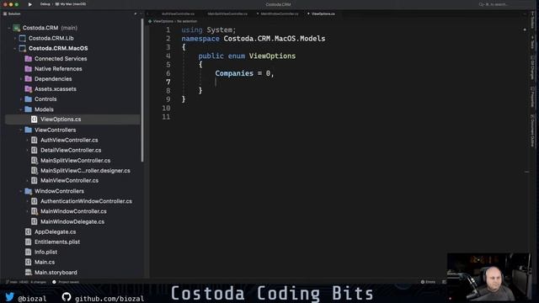Expand the AuthViewController.cs file node
The width and height of the screenshot is (539, 303).
[x=28, y=141]
